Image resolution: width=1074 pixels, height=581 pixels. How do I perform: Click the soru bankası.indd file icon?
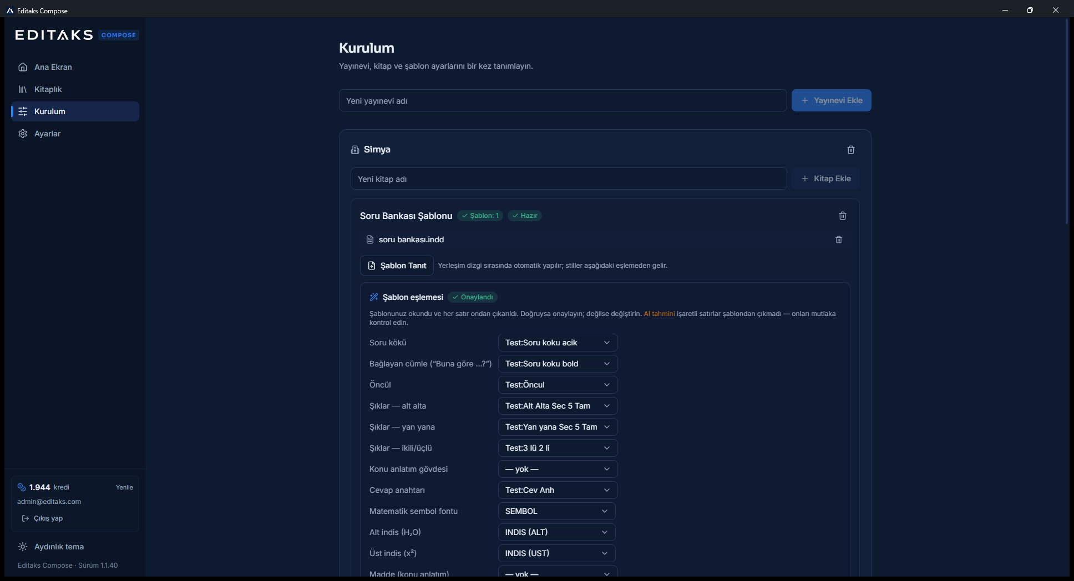[x=370, y=239]
